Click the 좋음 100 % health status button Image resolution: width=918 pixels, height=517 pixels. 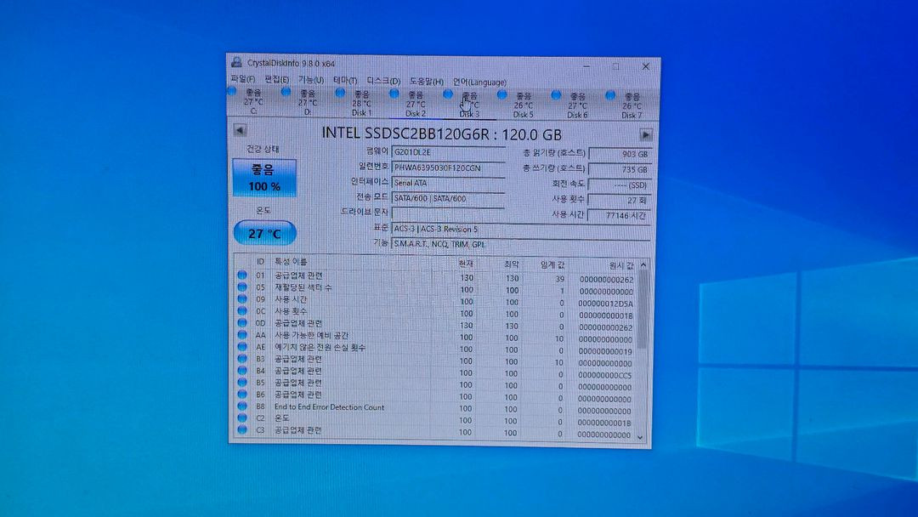tap(264, 178)
